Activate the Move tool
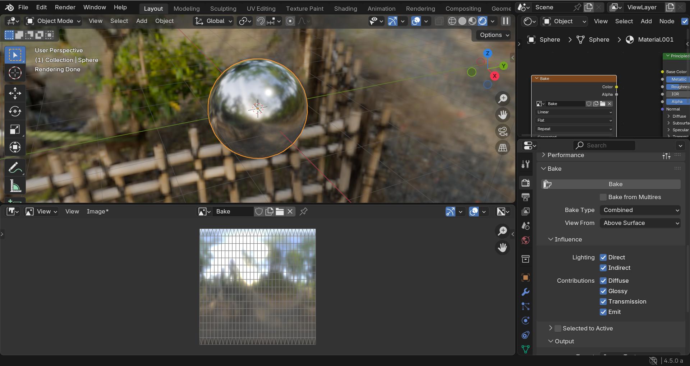 coord(15,93)
